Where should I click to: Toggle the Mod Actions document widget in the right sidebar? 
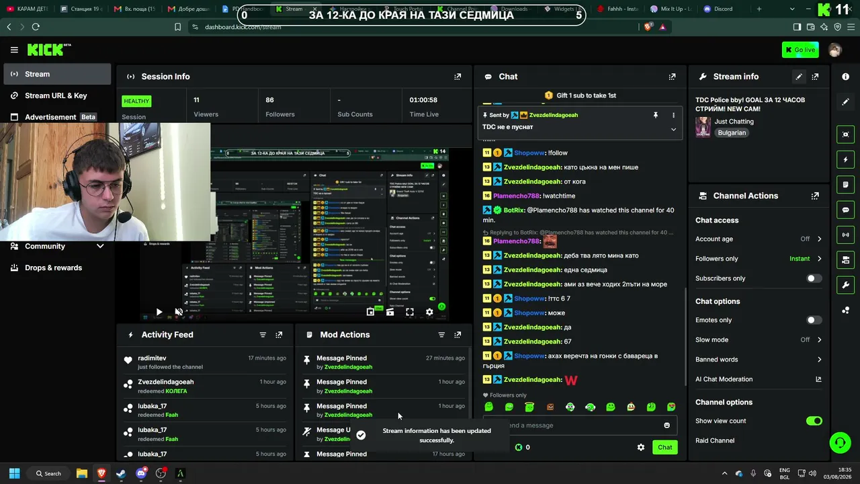(x=845, y=185)
